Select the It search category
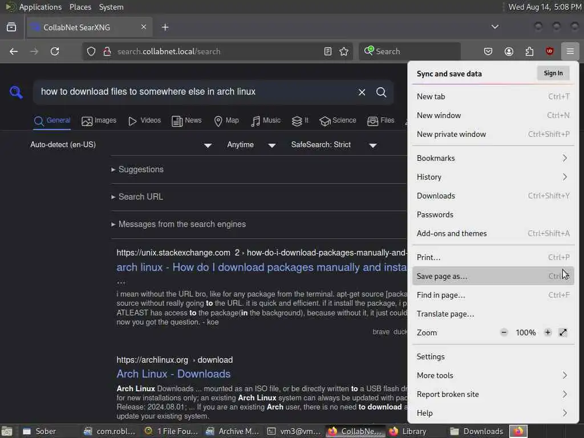584x438 pixels. click(300, 121)
